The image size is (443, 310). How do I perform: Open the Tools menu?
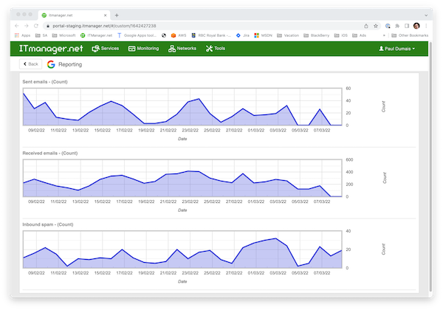216,49
